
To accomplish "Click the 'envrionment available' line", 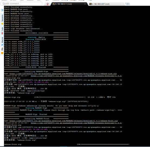I will [37, 33].
